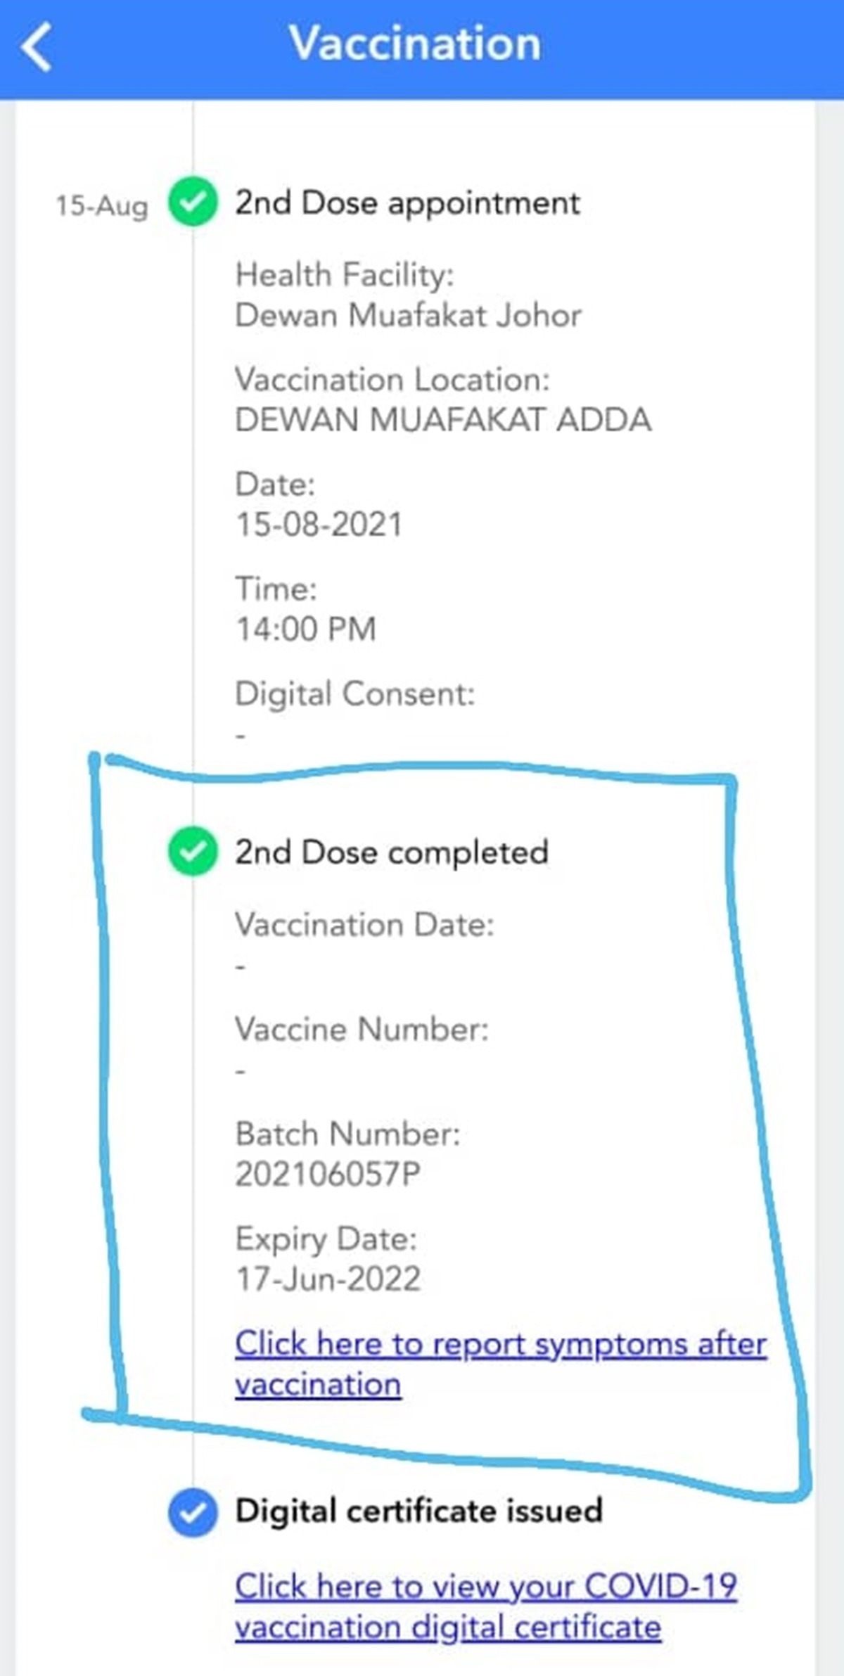Image resolution: width=844 pixels, height=1676 pixels.
Task: Click the Vaccination page title
Action: click(415, 44)
